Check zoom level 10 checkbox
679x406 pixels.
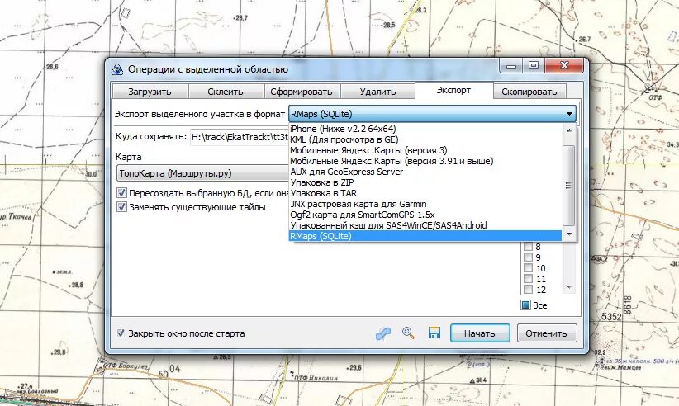point(528,268)
